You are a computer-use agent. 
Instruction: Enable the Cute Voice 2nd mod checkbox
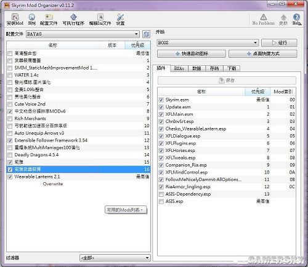(x=10, y=104)
